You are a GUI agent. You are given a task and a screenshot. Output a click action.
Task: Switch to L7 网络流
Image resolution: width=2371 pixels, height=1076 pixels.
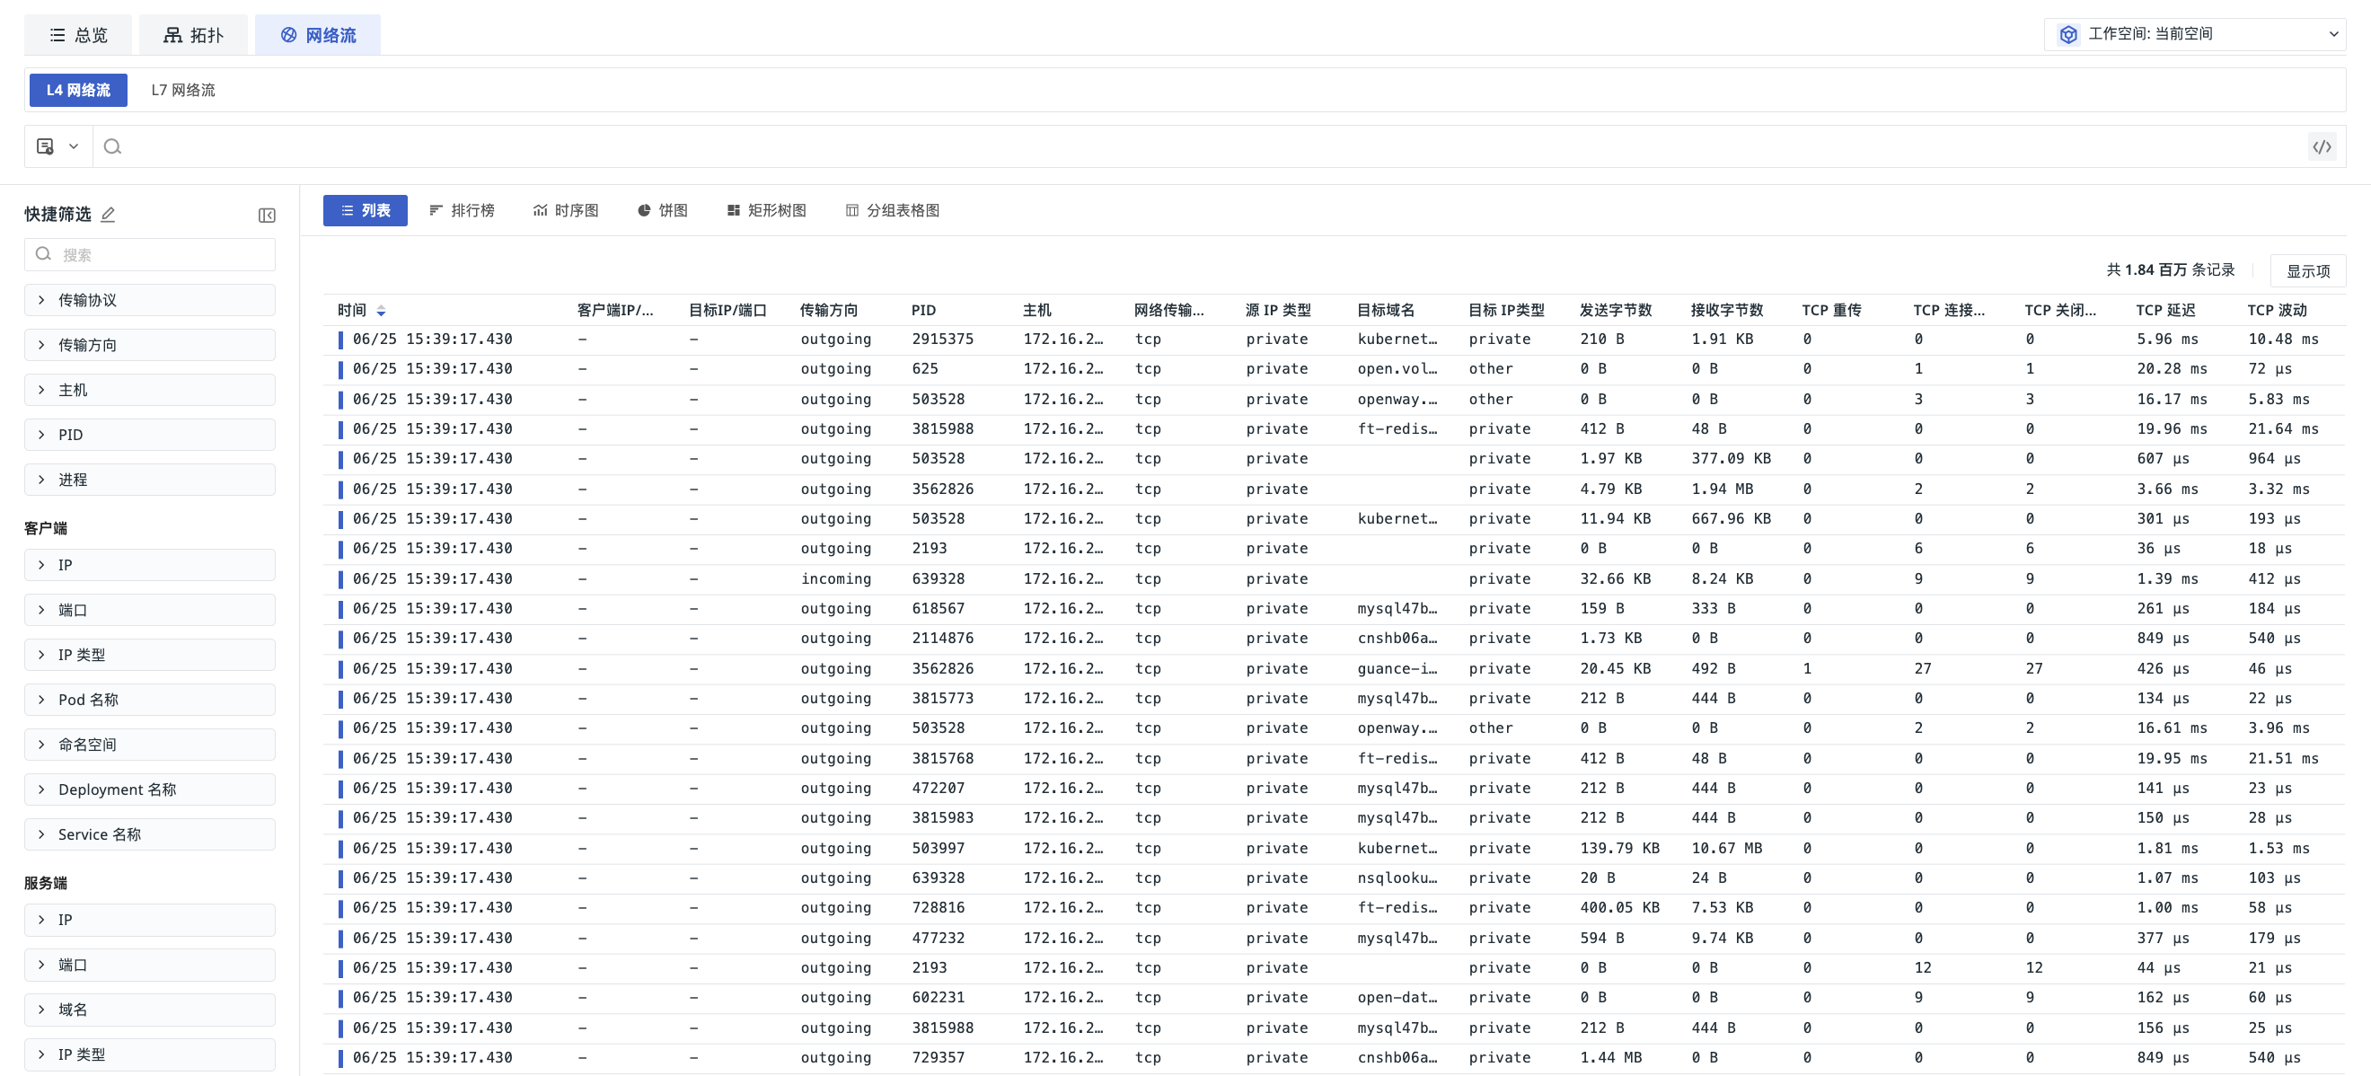coord(183,90)
